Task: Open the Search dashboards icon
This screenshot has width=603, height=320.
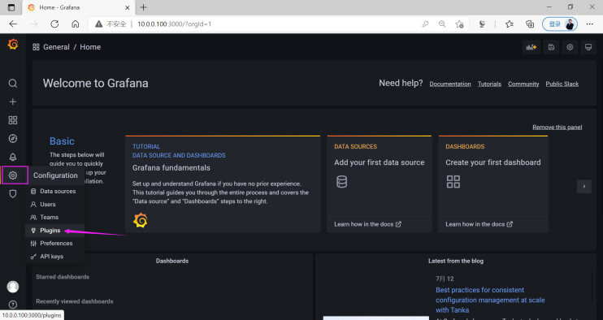Action: click(x=13, y=84)
